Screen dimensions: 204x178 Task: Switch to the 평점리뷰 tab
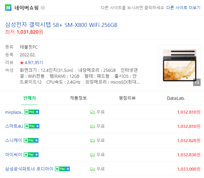127,98
